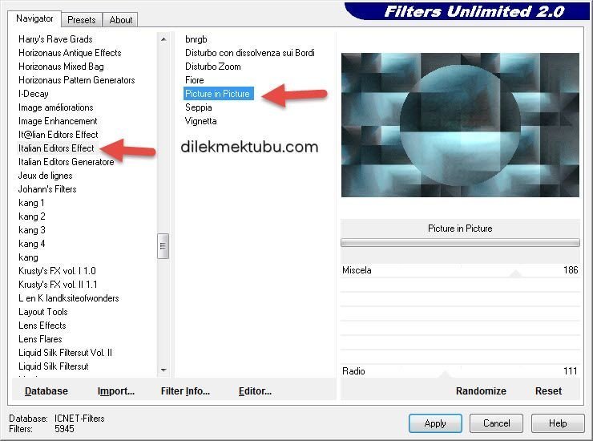
Task: Open the Database menu button
Action: point(46,391)
